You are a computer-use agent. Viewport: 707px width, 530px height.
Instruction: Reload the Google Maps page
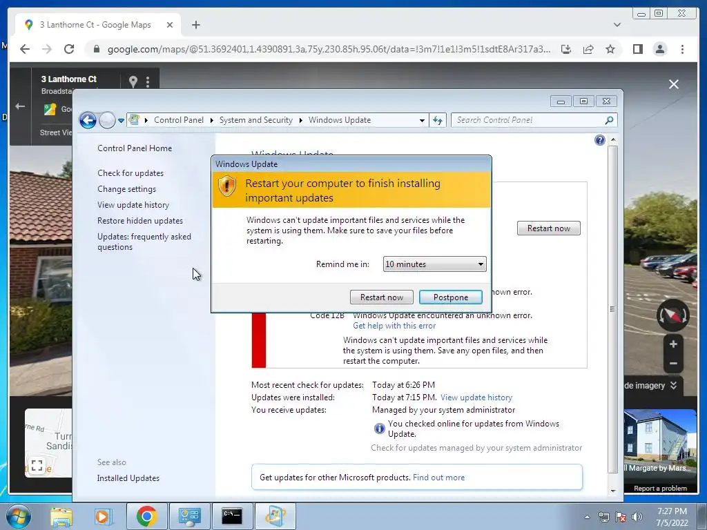[x=69, y=49]
